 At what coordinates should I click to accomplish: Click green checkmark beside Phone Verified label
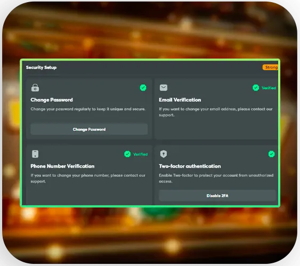click(127, 154)
